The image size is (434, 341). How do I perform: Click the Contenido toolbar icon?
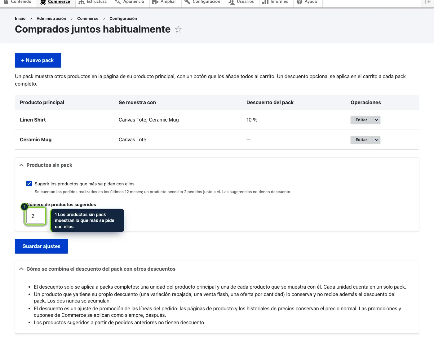pyautogui.click(x=6, y=2)
